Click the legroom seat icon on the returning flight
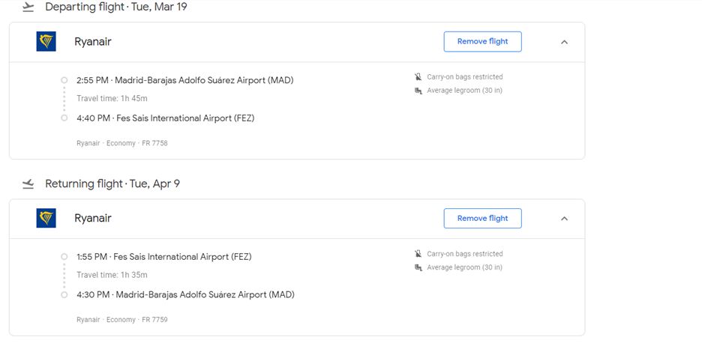This screenshot has height=346, width=702. pyautogui.click(x=418, y=267)
